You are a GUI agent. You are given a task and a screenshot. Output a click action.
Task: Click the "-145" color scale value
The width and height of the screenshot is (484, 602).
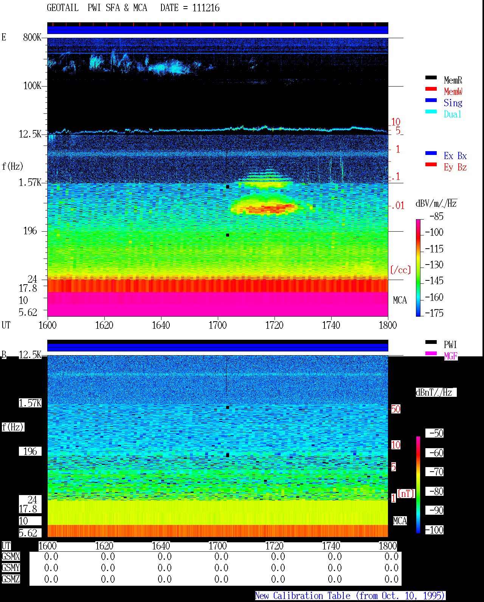434,281
